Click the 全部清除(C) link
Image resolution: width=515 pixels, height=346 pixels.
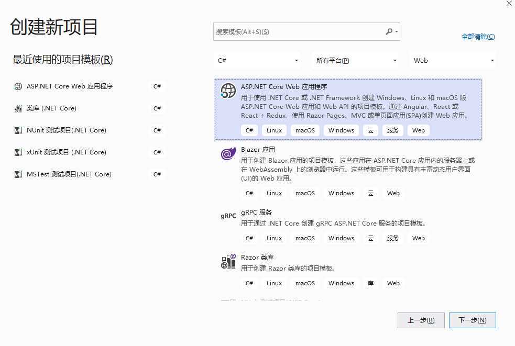[478, 37]
